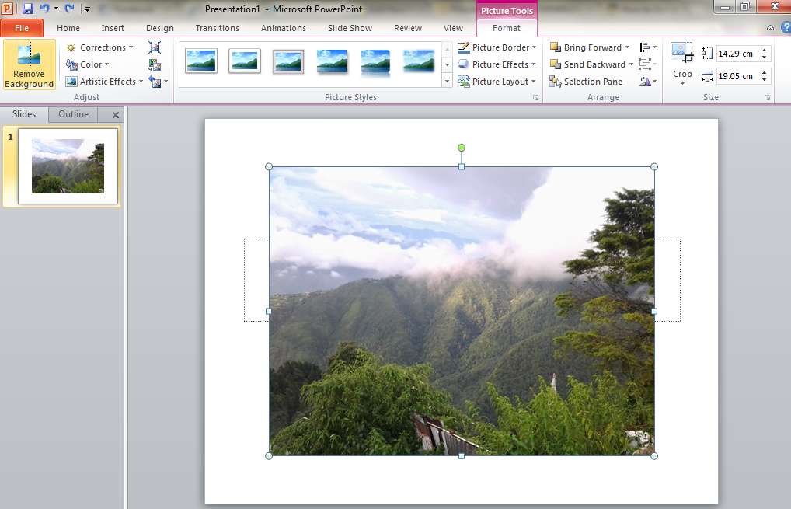791x509 pixels.
Task: Apply the second picture style with white frame
Action: (245, 61)
